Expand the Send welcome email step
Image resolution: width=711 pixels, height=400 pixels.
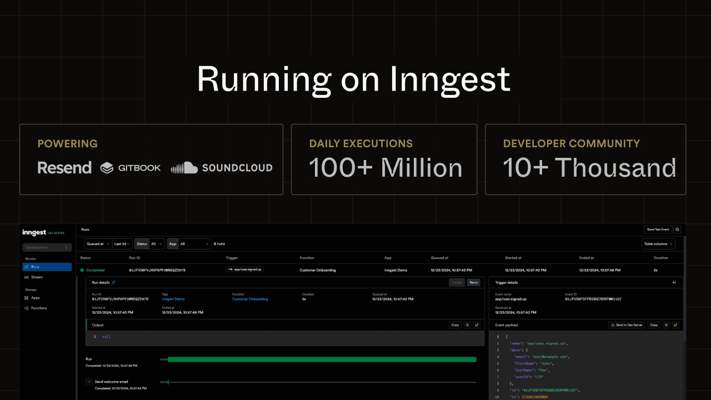pos(89,382)
